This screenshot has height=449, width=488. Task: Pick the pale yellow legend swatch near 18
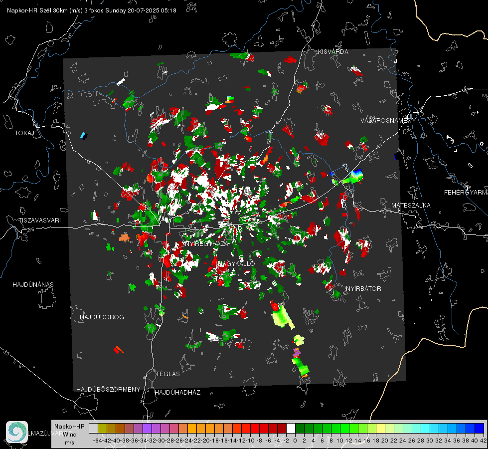click(380, 429)
